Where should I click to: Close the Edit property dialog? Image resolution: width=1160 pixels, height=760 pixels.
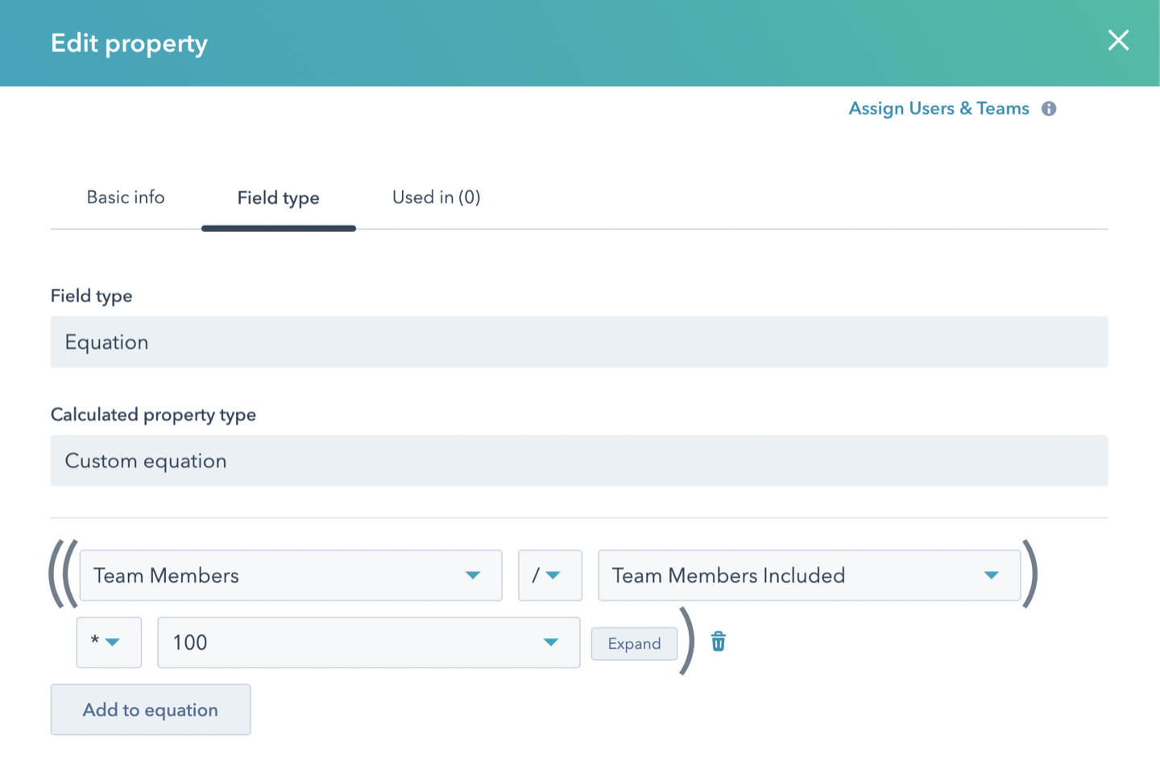tap(1118, 40)
